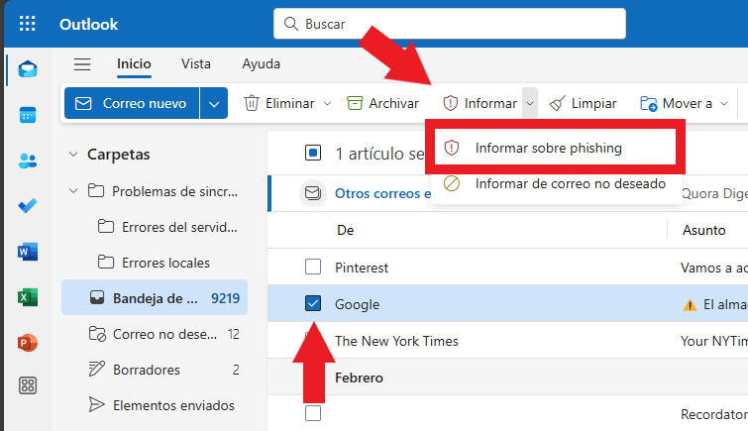
Task: Click the Limpiar button label
Action: pos(593,103)
